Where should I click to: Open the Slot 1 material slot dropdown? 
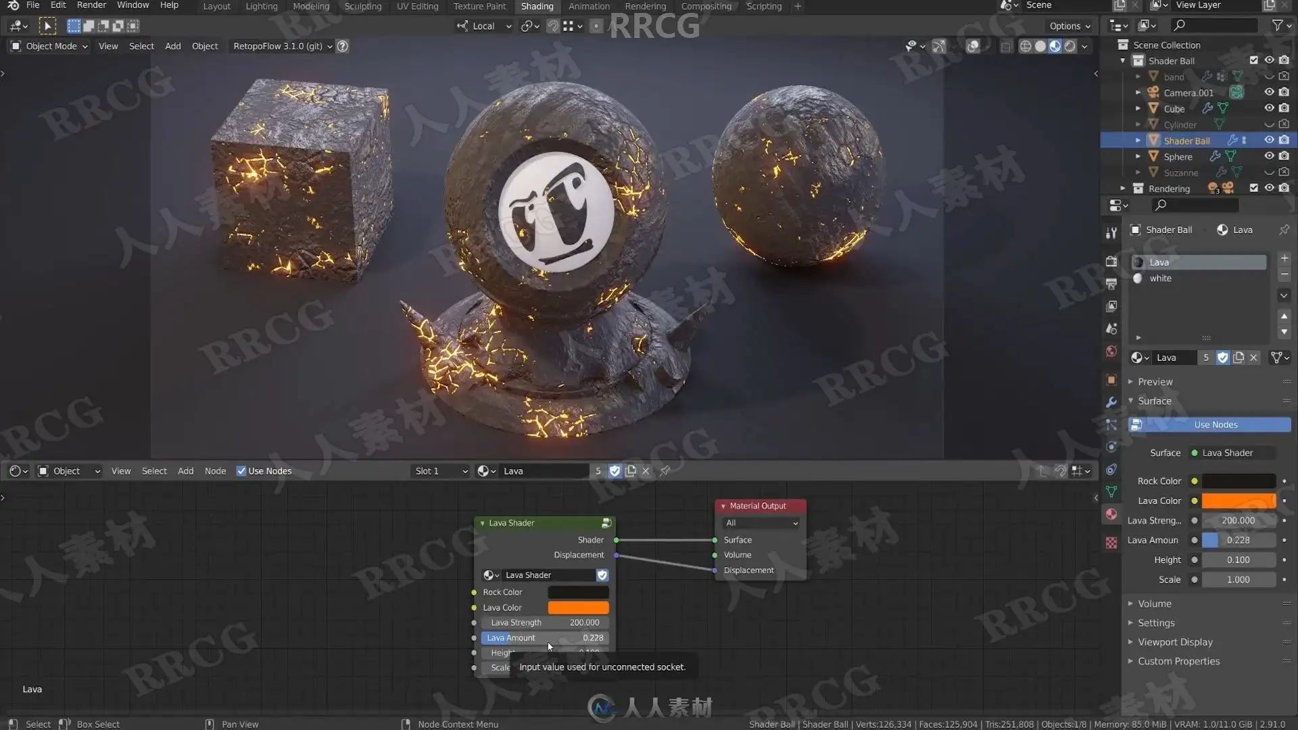click(441, 471)
